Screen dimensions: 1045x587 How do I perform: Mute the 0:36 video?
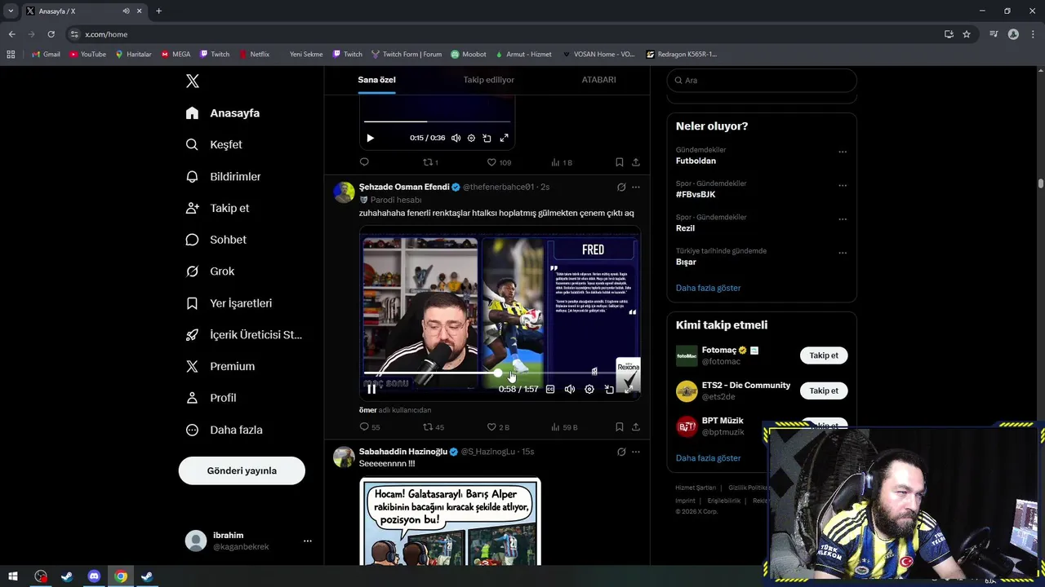tap(456, 139)
